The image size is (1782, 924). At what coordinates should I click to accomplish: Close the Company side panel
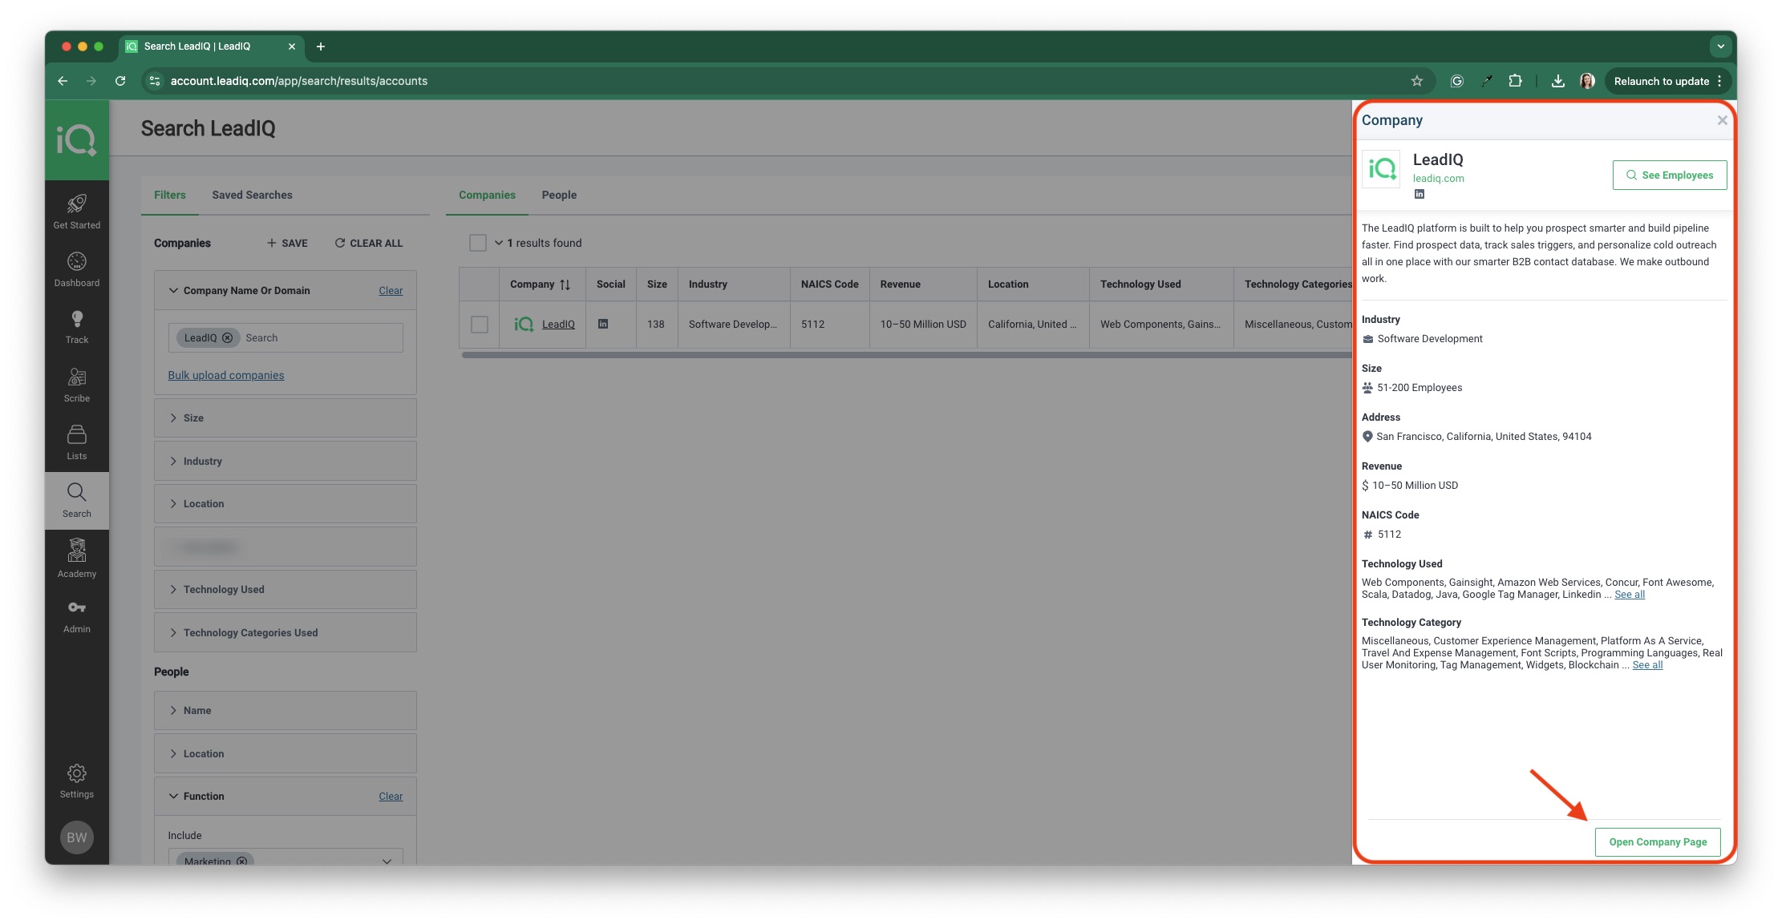click(x=1722, y=120)
